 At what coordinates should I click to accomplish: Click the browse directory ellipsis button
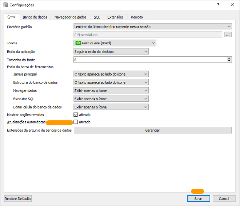pyautogui.click(x=228, y=35)
